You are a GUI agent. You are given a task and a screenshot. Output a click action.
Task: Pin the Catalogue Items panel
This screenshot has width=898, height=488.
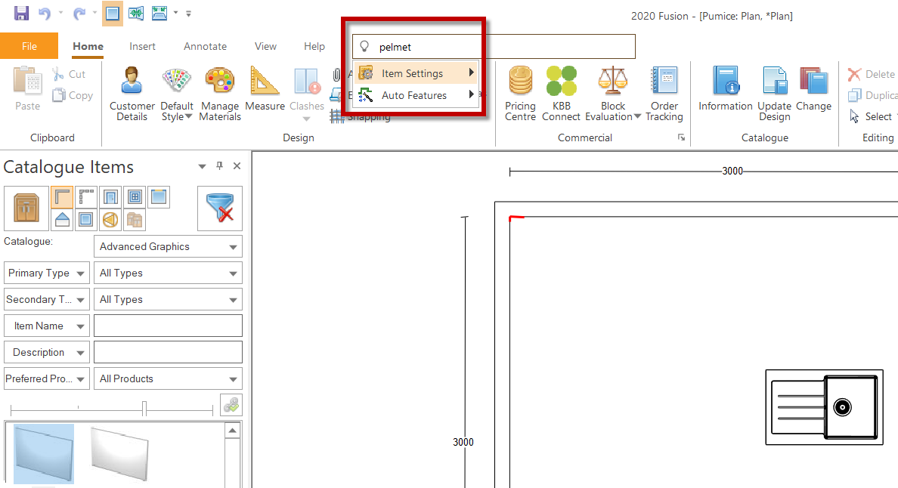click(219, 166)
